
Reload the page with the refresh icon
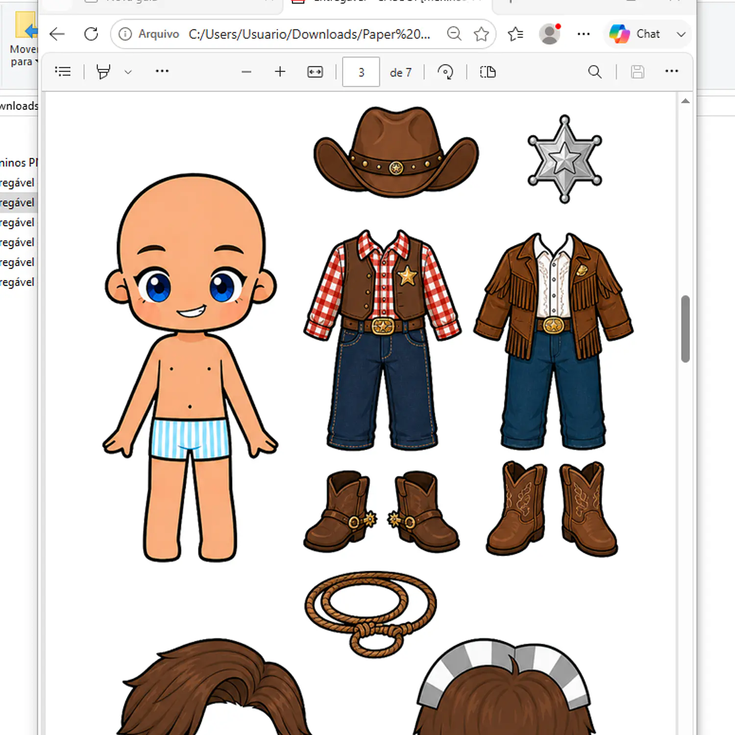tap(91, 34)
